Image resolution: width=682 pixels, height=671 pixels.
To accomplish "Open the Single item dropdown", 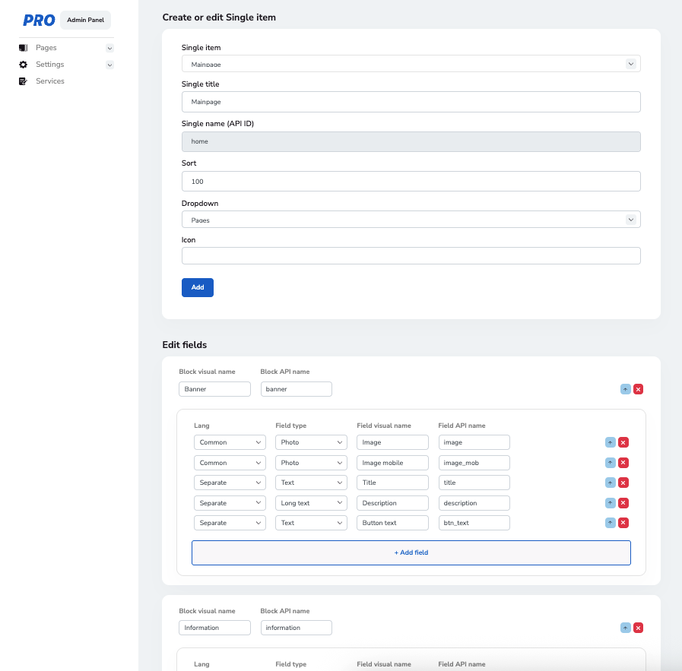I will point(411,64).
